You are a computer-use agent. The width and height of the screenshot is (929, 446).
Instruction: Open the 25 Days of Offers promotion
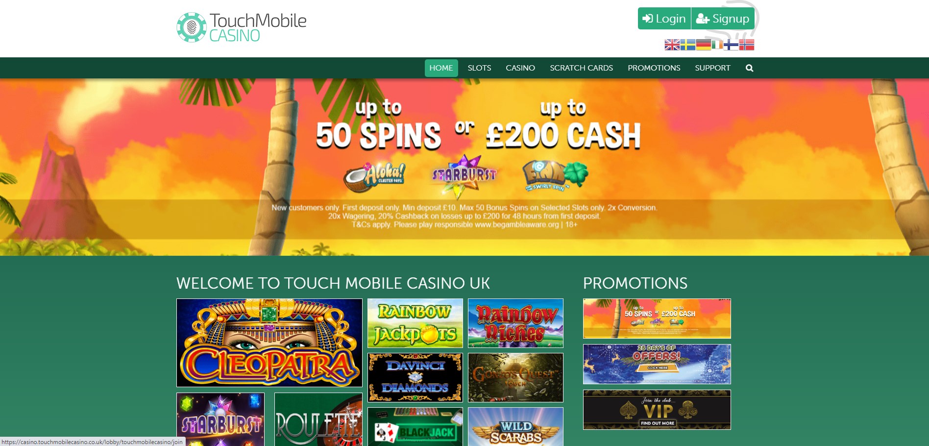(657, 364)
